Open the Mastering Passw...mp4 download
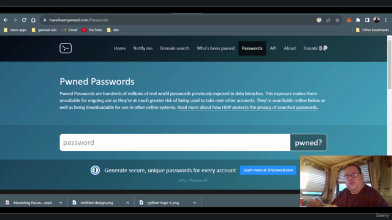 coord(29,202)
